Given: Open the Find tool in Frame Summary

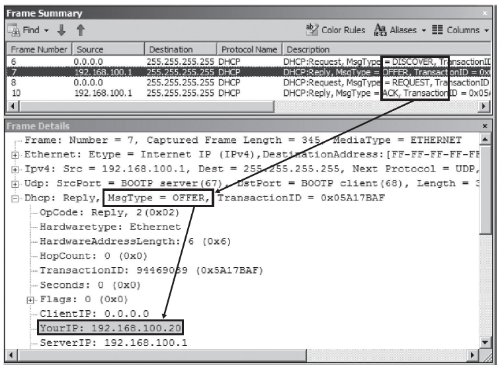Looking at the screenshot, I should (24, 30).
